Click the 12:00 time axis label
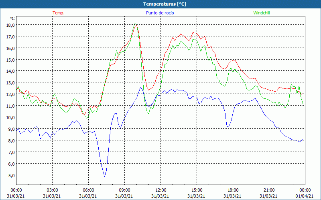Screen dimensions: 321x200 click(x=161, y=190)
